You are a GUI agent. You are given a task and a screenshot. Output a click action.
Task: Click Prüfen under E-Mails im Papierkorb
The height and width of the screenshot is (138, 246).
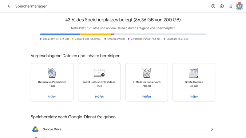click(147, 97)
